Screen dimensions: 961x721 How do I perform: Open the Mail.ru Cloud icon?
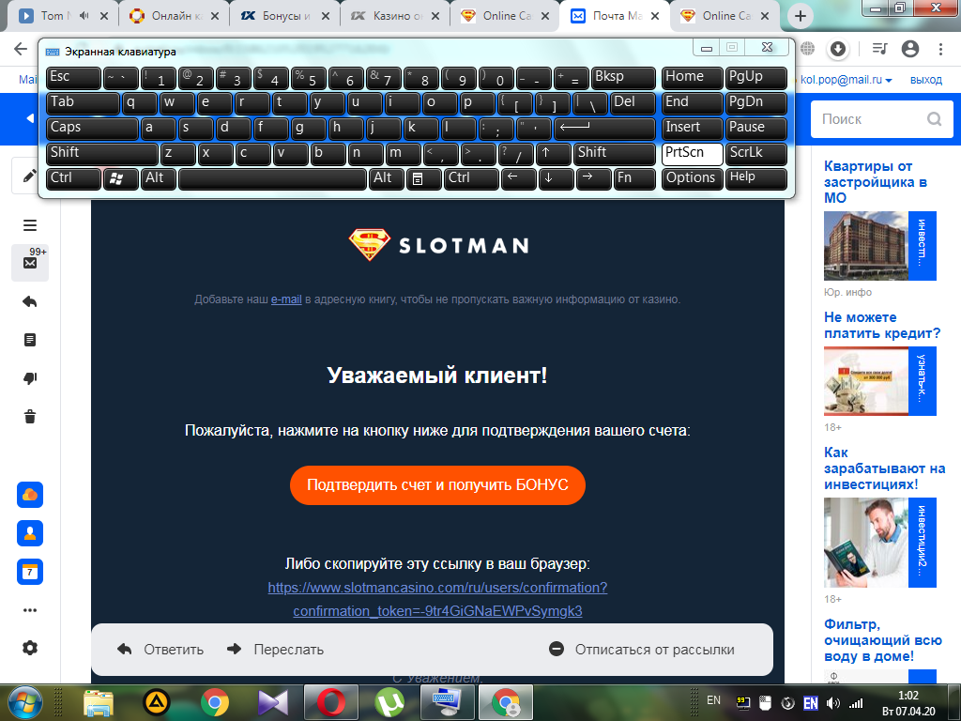[x=30, y=495]
